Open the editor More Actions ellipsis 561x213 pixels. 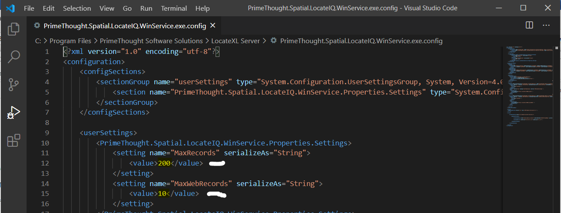pos(546,26)
